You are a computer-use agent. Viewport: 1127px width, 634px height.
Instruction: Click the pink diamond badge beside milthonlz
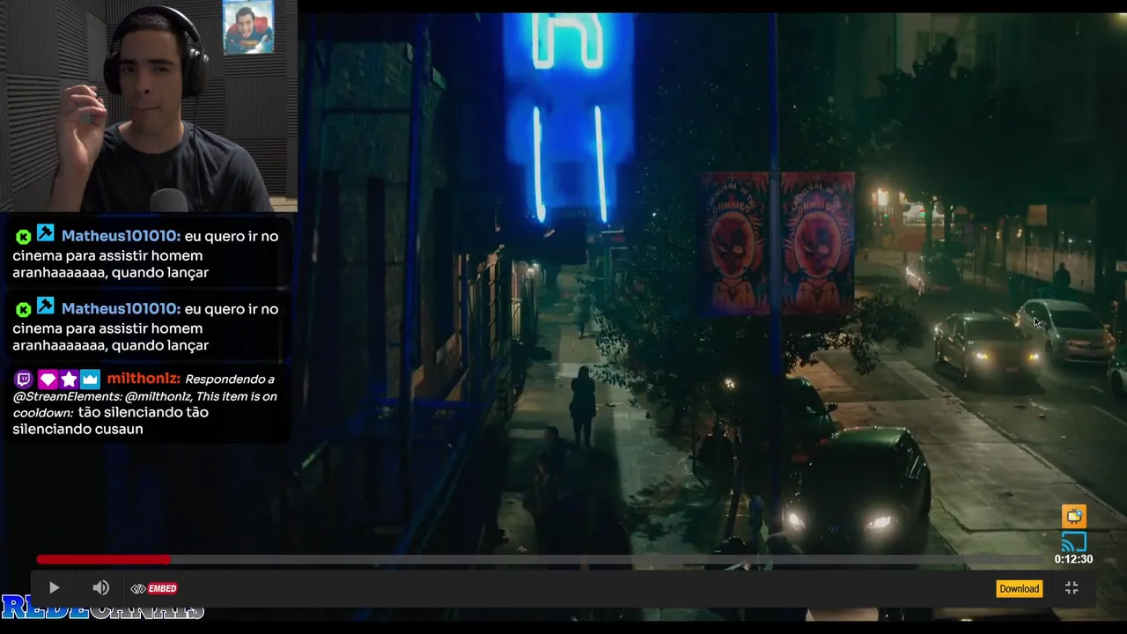[47, 380]
